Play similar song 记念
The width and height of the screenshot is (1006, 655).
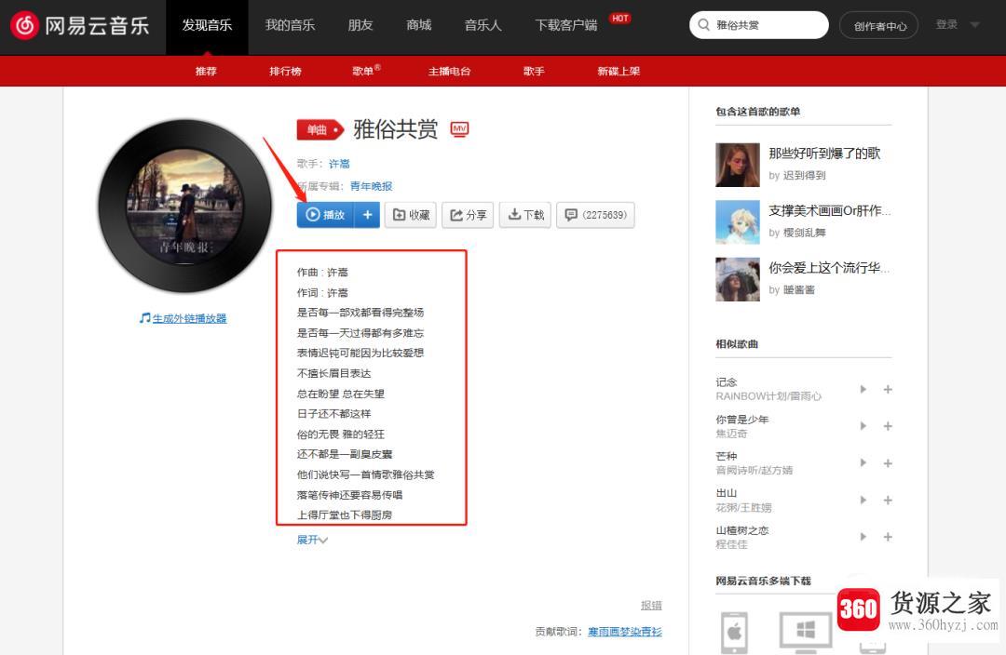point(863,389)
